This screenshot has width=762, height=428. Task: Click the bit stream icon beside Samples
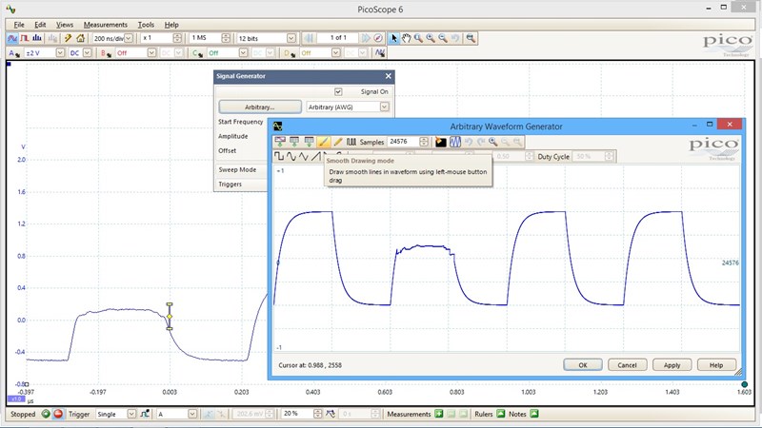click(351, 142)
